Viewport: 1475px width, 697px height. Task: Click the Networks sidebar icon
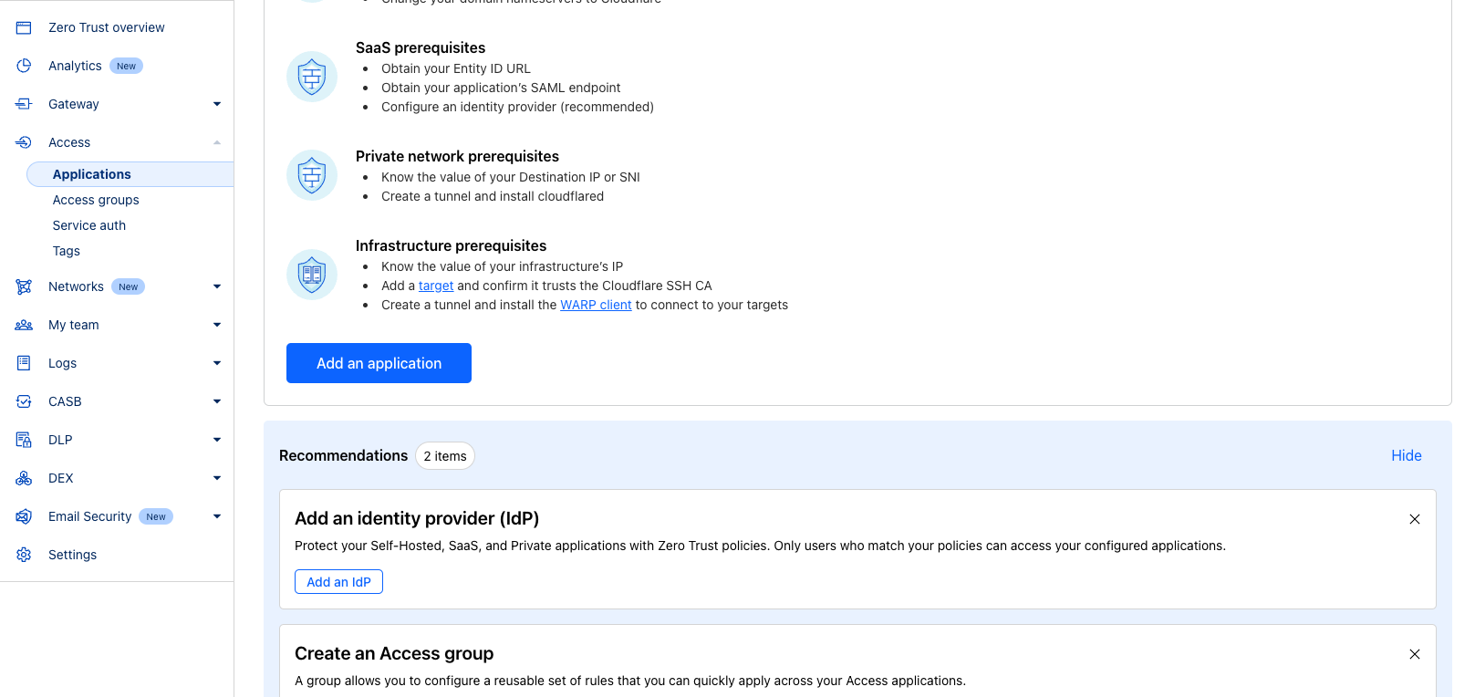[x=24, y=286]
